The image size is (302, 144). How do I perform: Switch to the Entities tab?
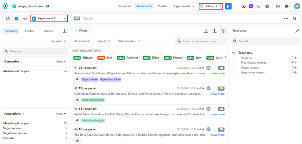[30, 31]
